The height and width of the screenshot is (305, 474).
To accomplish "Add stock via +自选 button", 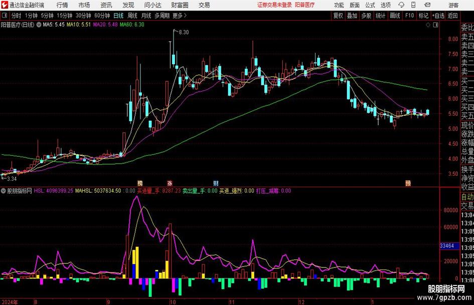I will [438, 16].
